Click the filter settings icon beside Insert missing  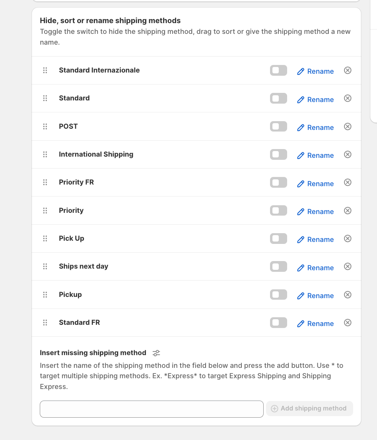click(156, 353)
